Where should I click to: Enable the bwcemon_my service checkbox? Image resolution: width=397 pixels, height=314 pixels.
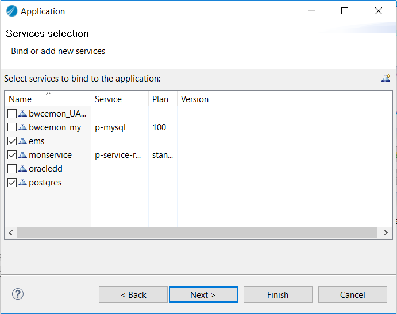tap(12, 127)
